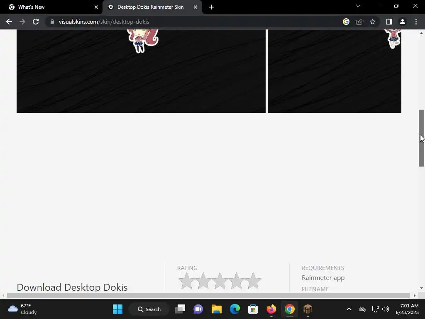Screen dimensions: 425x319
Task: Share this page using share icon
Action: pyautogui.click(x=359, y=22)
